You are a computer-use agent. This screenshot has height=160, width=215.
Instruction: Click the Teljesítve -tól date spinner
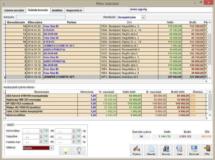(x=41, y=136)
